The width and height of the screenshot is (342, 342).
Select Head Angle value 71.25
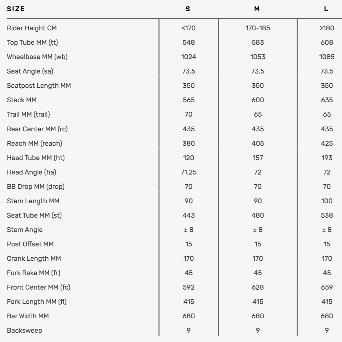(x=189, y=172)
